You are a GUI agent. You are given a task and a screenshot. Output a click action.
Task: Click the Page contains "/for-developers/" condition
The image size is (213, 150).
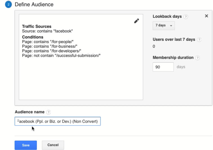click(51, 51)
